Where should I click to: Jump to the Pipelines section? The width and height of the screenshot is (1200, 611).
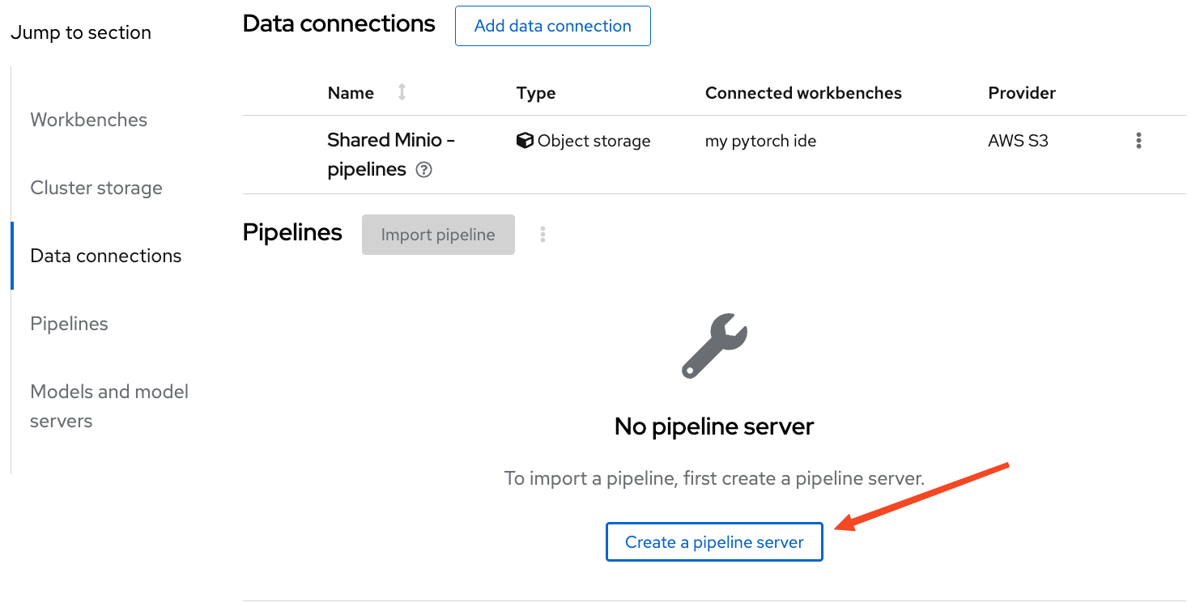(x=69, y=324)
